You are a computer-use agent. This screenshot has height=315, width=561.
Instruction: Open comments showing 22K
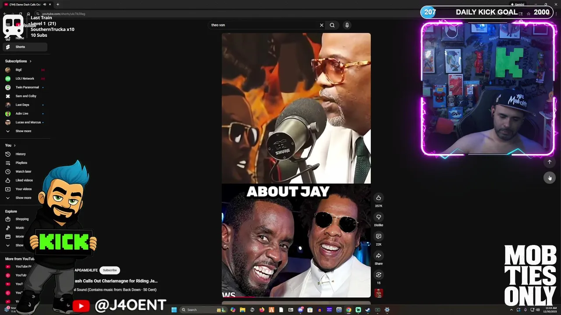[x=378, y=236]
